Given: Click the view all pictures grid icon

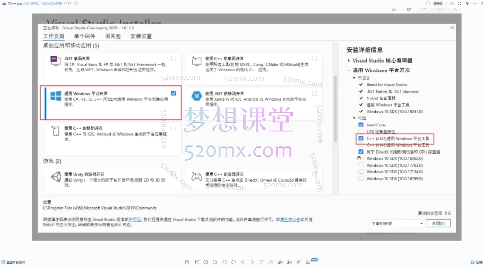Looking at the screenshot, I should point(3,262).
